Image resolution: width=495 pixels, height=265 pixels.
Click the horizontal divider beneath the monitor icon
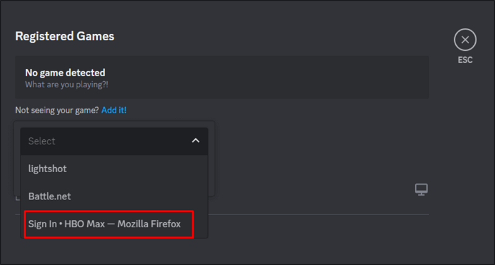pyautogui.click(x=322, y=214)
